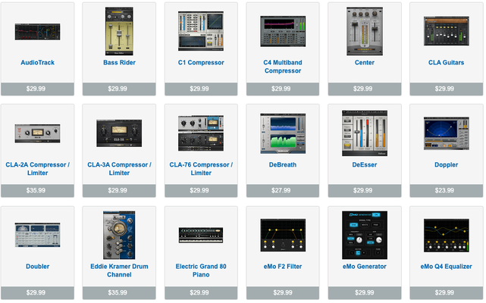Follow the C4 Multiband Compressor title link

pos(283,67)
